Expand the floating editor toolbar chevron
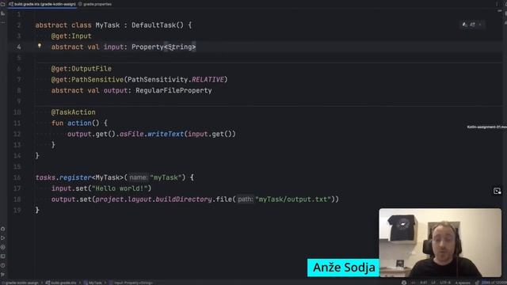This screenshot has height=285, width=507. (480, 25)
